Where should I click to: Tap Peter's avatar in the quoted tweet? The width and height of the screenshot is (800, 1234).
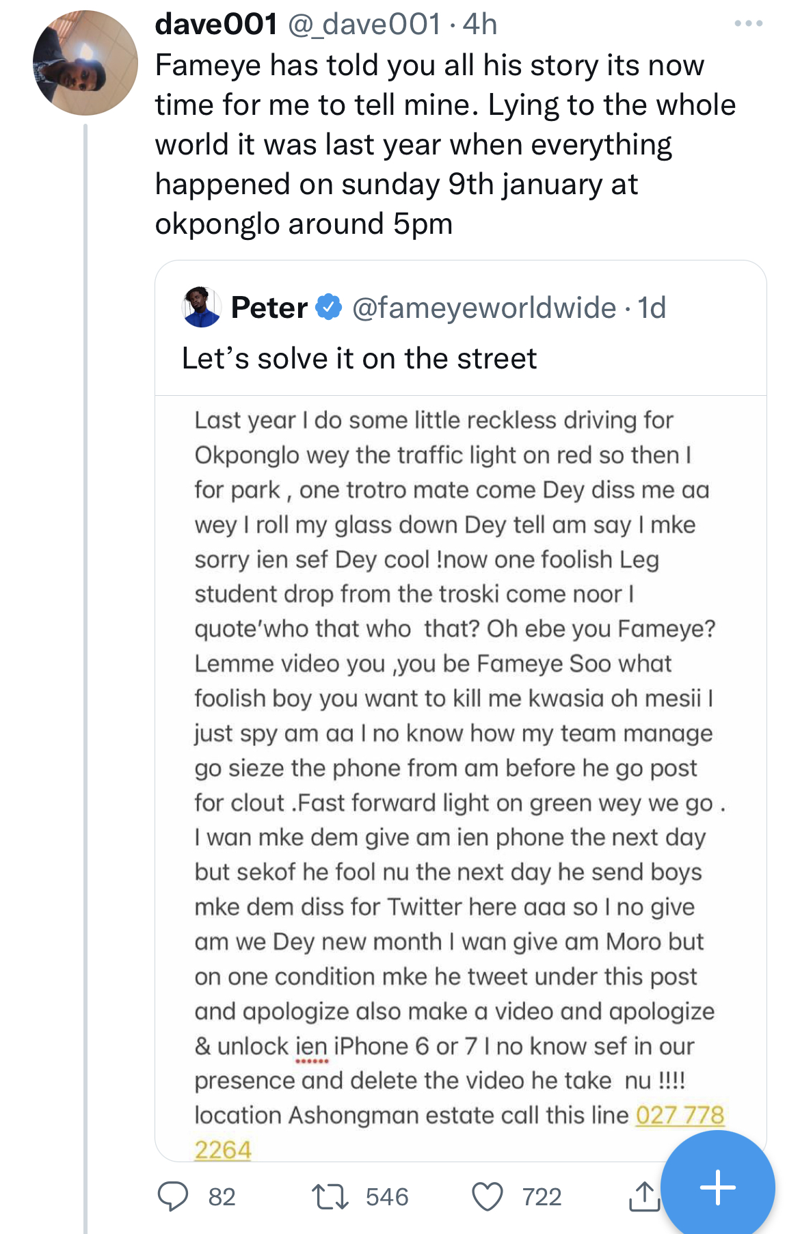(x=202, y=307)
